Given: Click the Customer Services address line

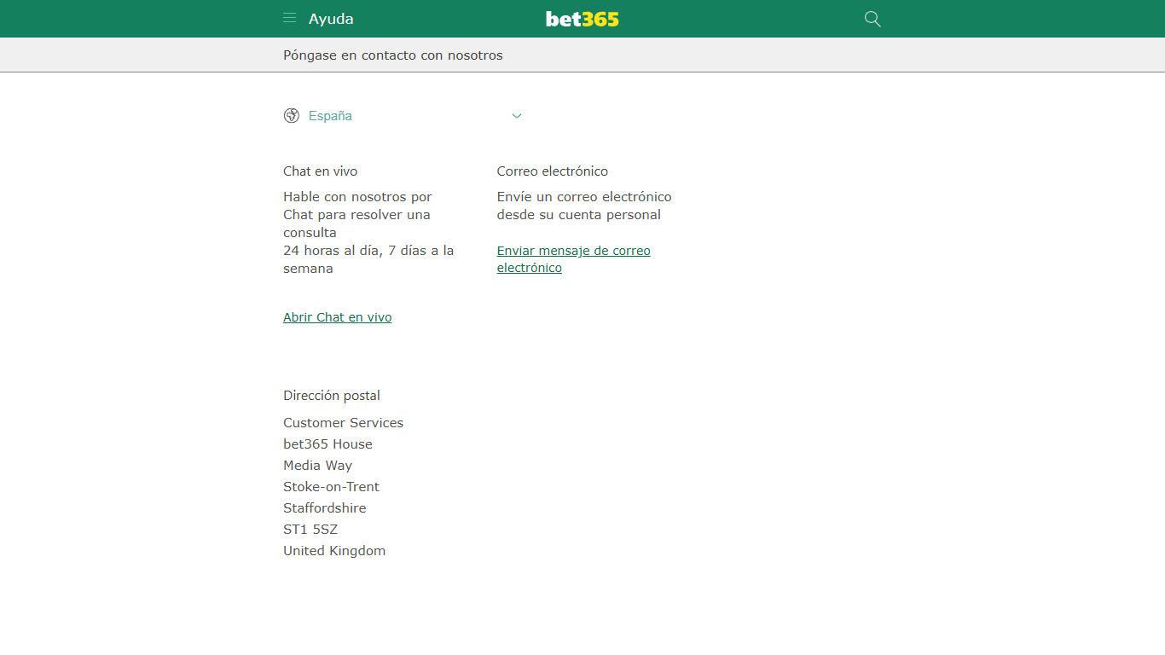Looking at the screenshot, I should point(344,423).
